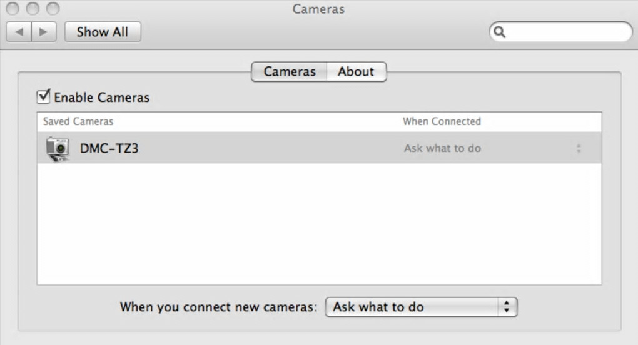Screen dimensions: 638x345
Task: Click the Cameras window title text
Action: coord(318,9)
